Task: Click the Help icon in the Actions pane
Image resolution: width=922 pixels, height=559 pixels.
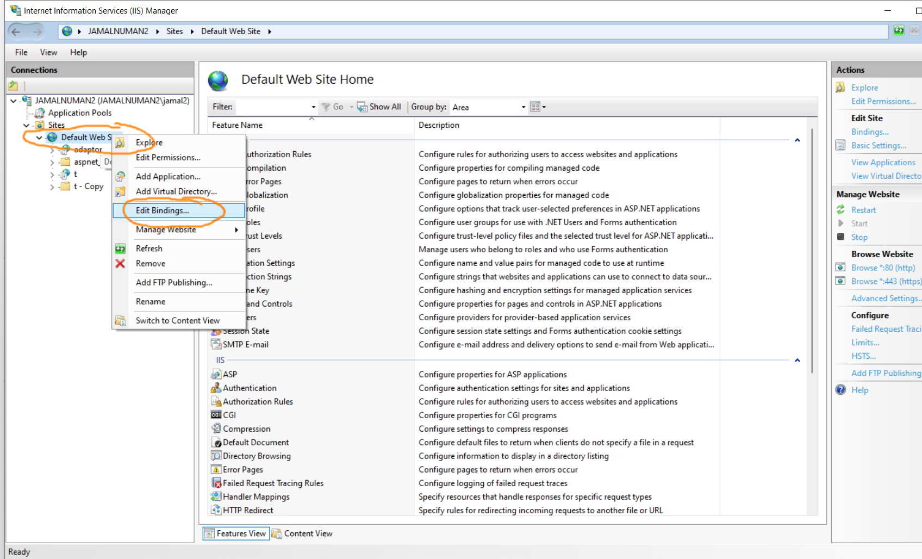Action: point(841,390)
